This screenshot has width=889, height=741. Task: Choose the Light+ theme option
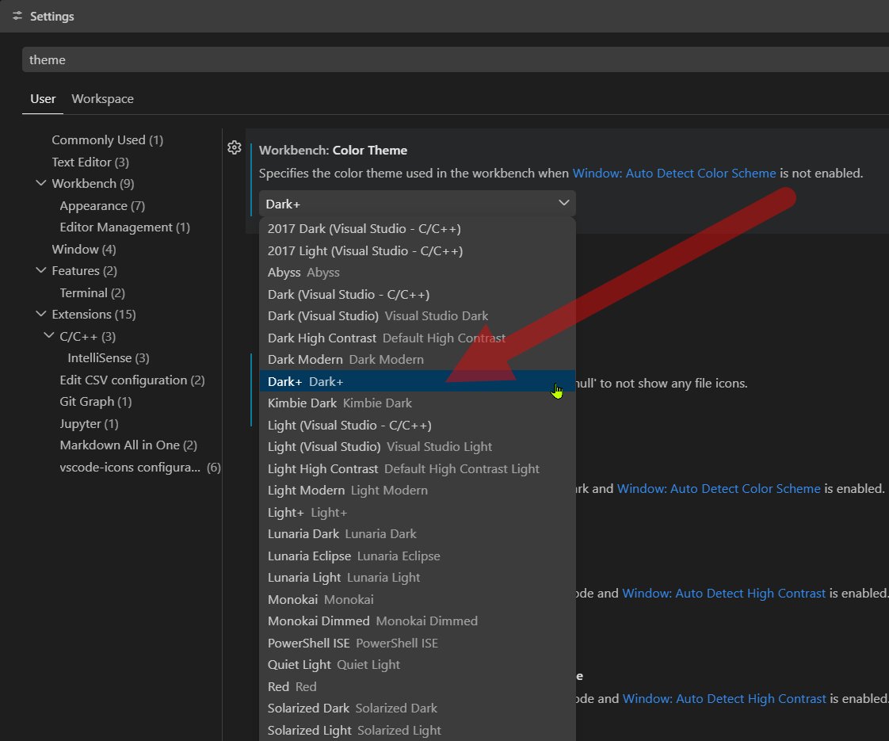pyautogui.click(x=418, y=513)
